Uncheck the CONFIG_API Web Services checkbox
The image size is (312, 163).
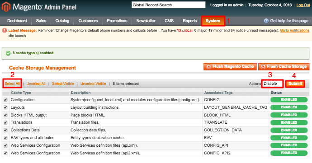(5, 145)
